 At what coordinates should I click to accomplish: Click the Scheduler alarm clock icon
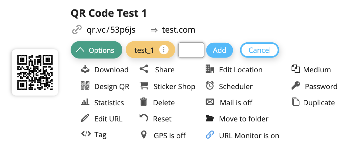point(210,86)
